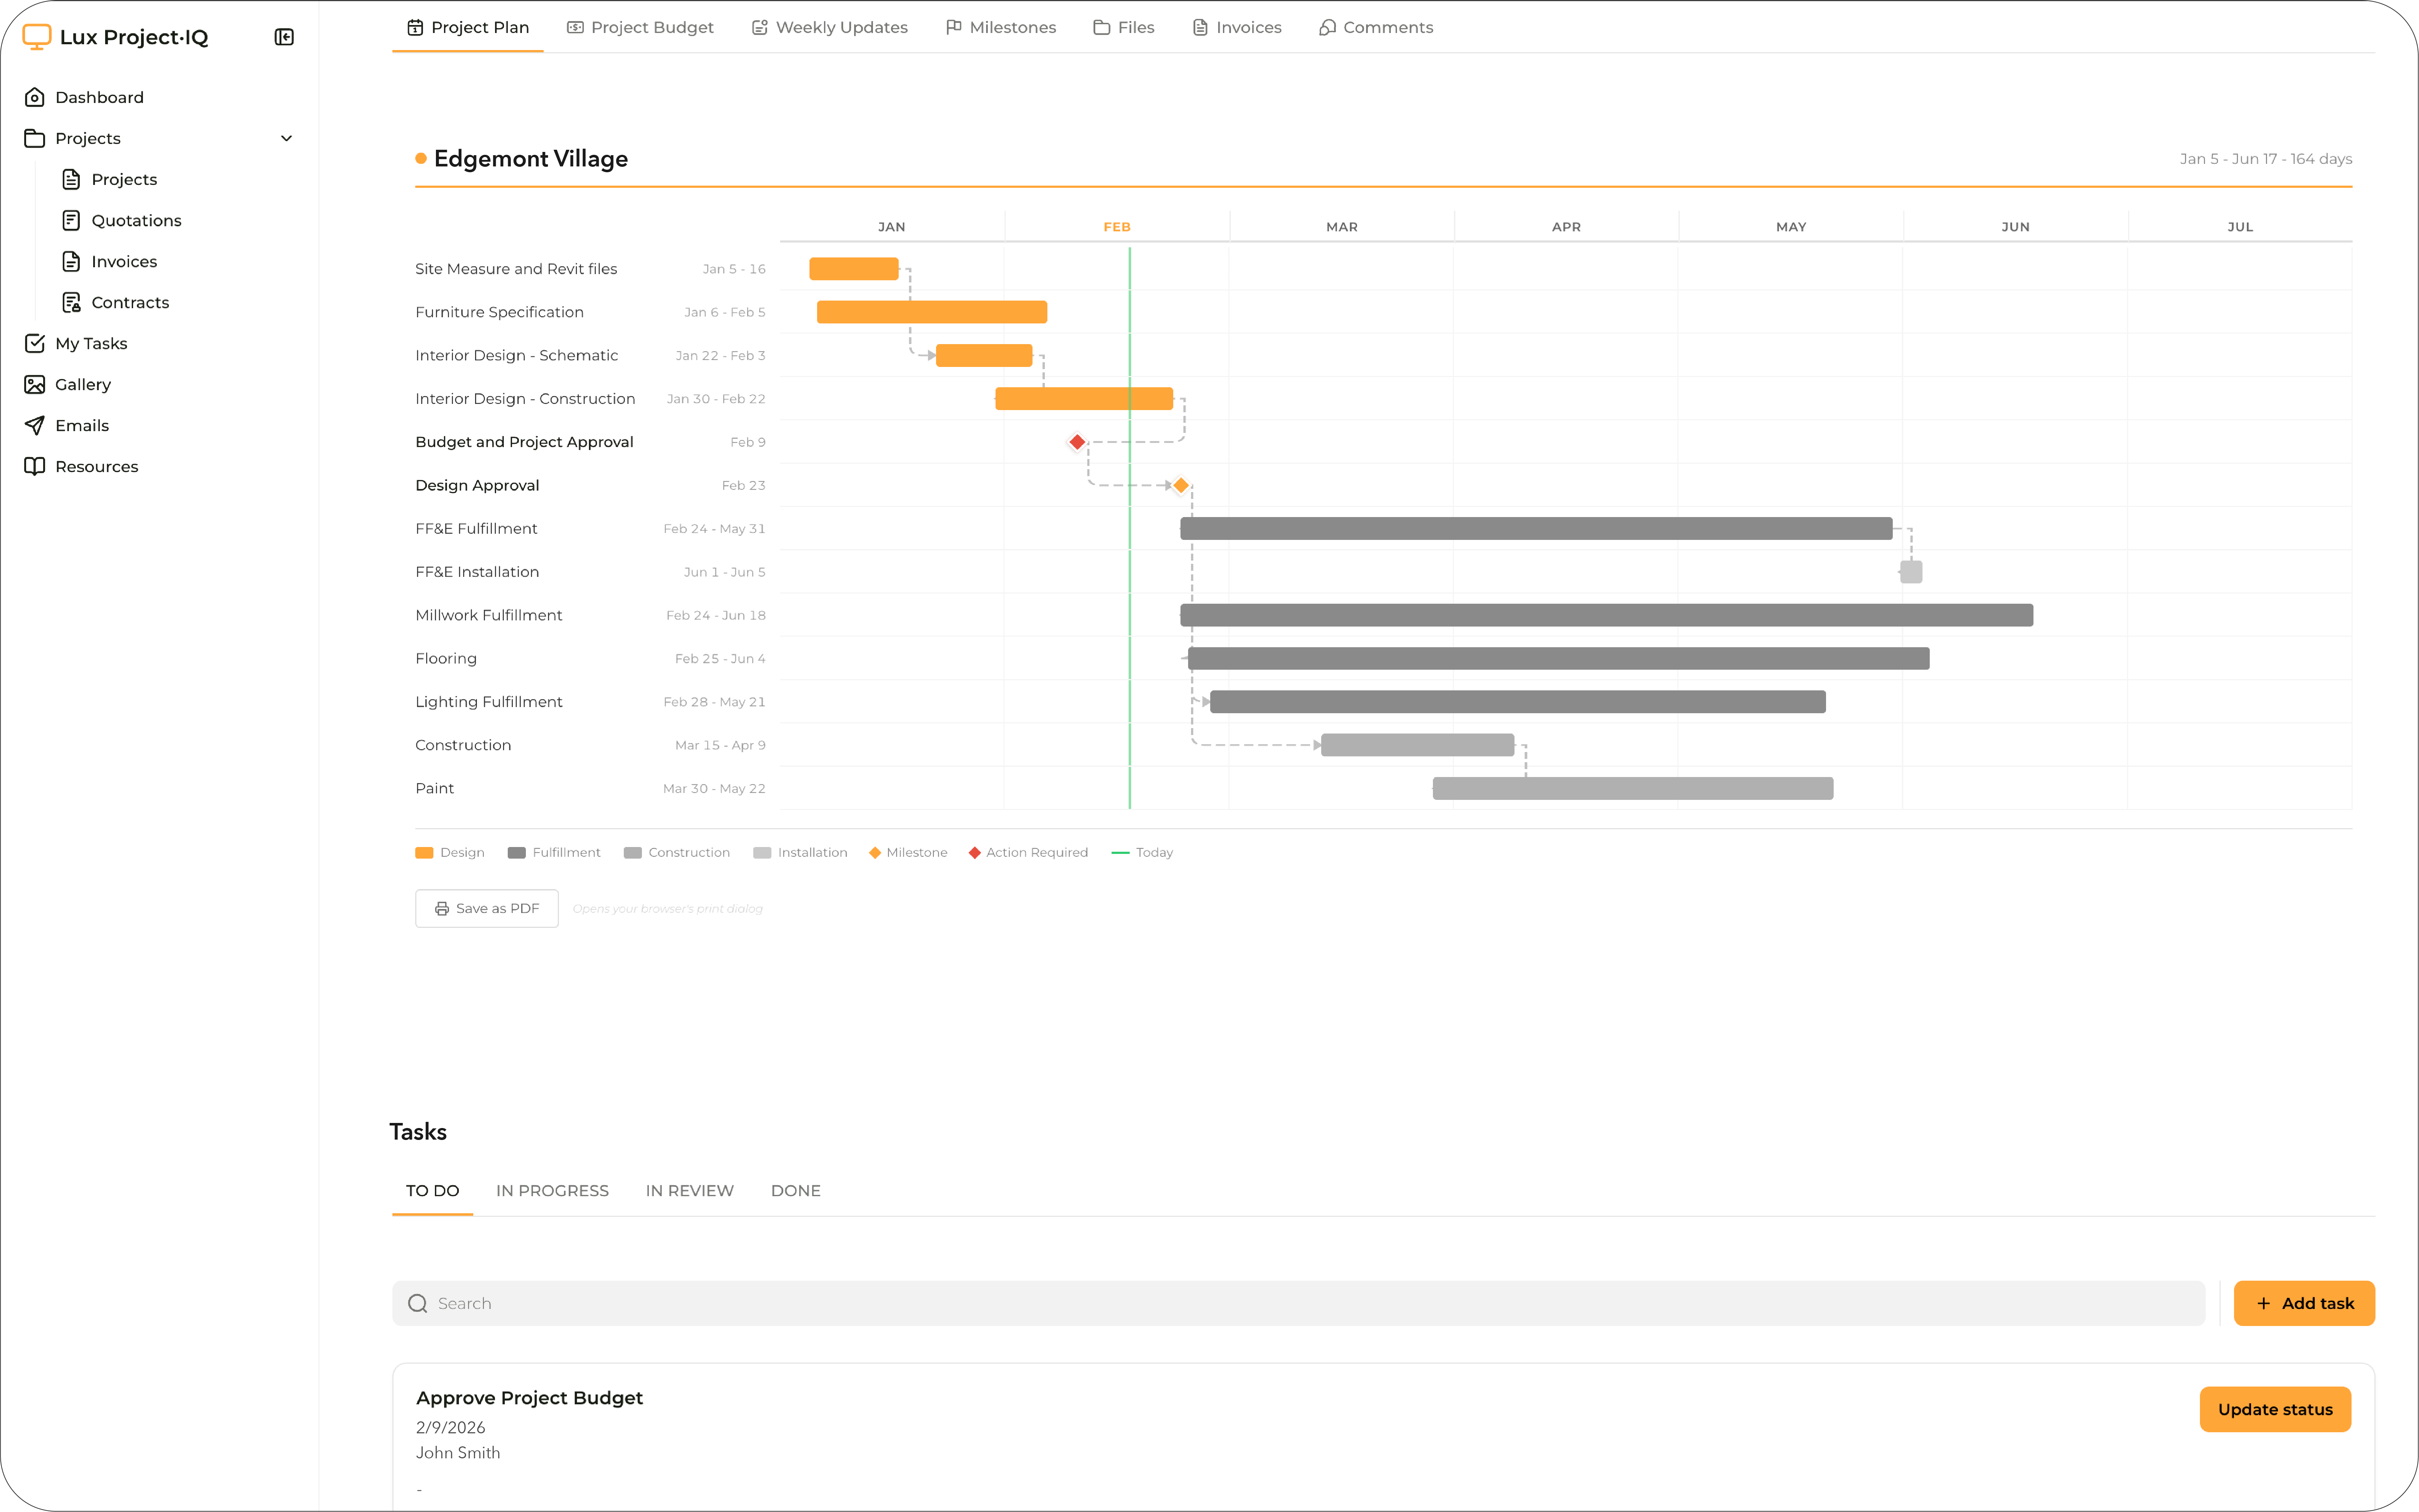Click the Quotations document icon

[71, 220]
